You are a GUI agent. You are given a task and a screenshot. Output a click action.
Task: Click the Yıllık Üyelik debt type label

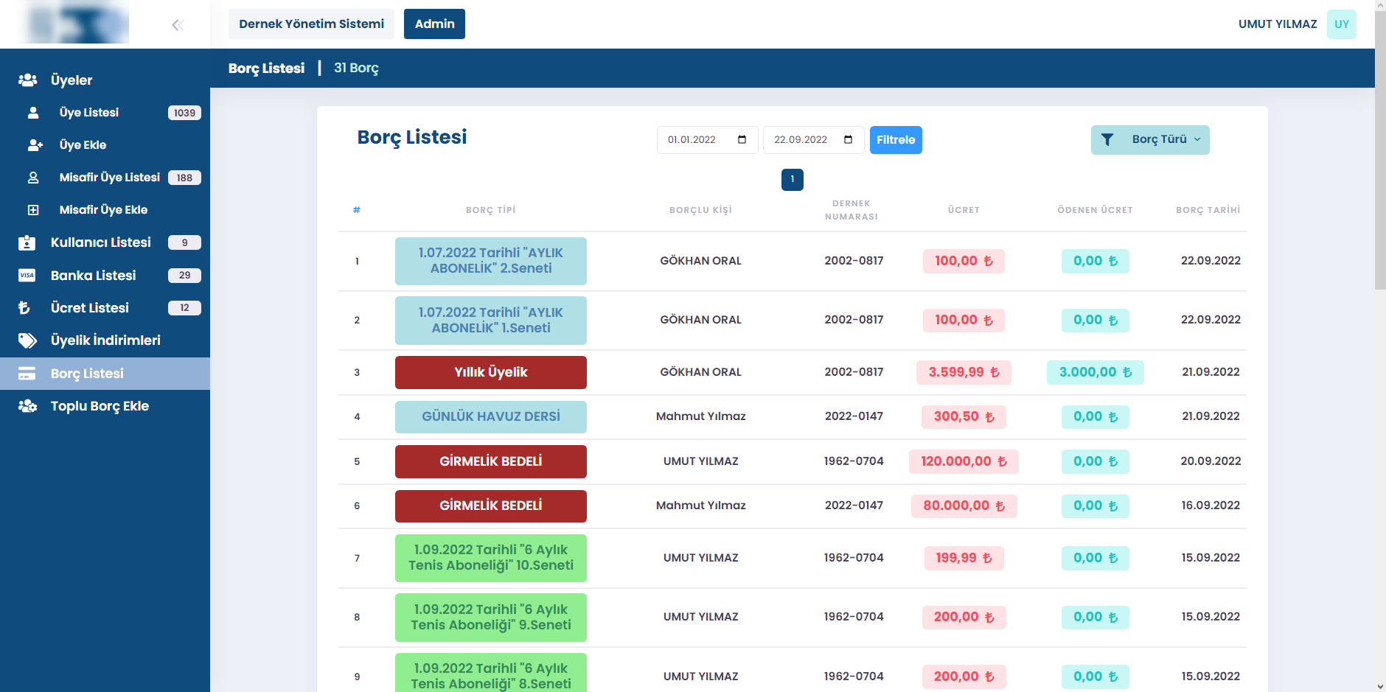click(x=490, y=372)
